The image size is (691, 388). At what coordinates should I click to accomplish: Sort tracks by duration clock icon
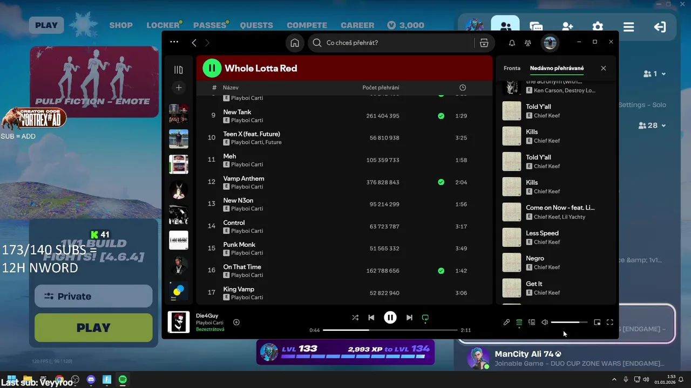click(463, 87)
